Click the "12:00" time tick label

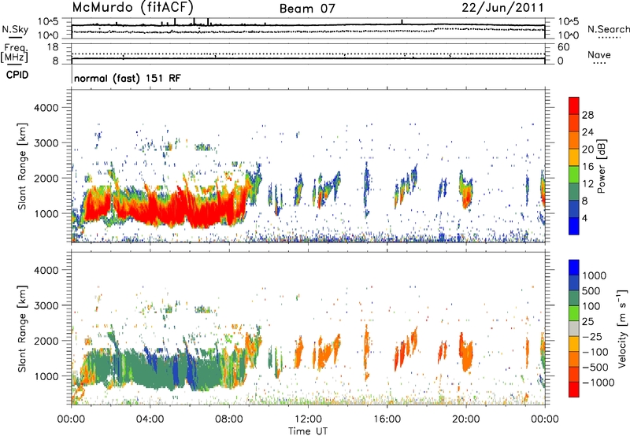click(x=308, y=419)
